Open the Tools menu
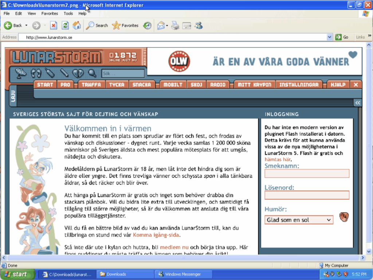Screen dimensions: 373x280 tap(68, 13)
